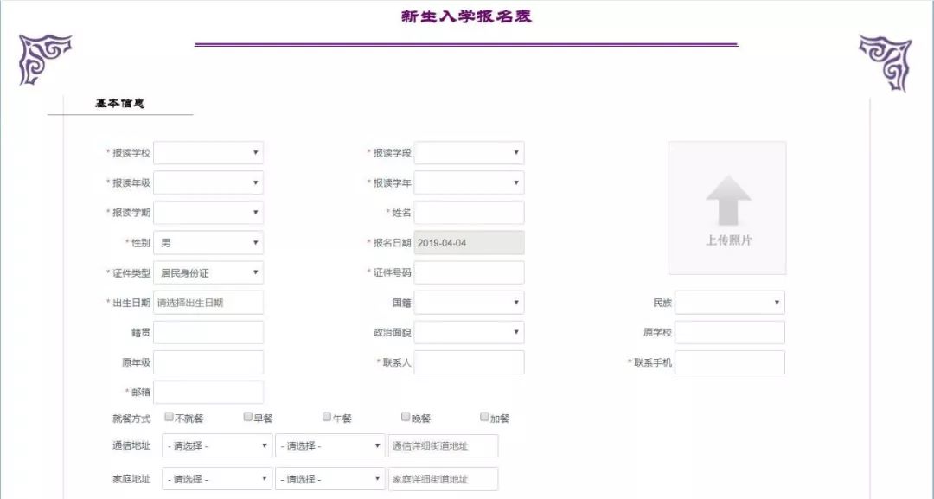
Task: Check the 不就餐 no-meal checkbox
Action: (168, 416)
